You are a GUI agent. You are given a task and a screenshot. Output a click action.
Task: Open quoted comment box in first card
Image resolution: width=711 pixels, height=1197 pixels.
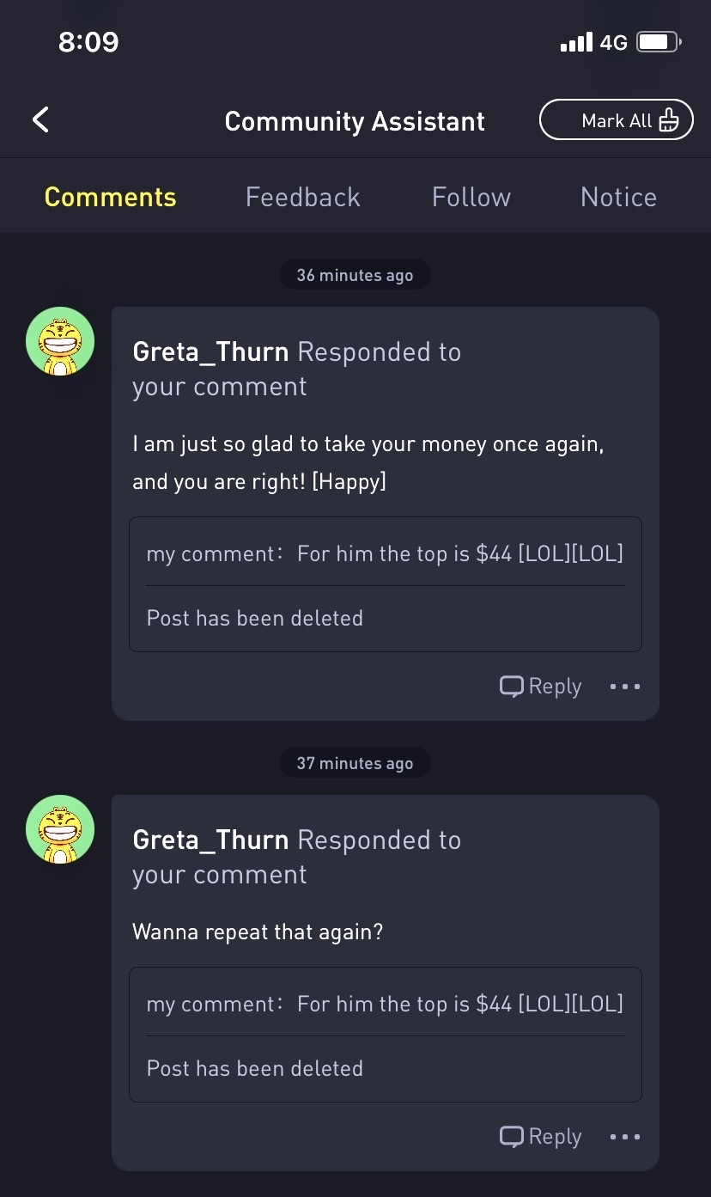[x=386, y=584]
